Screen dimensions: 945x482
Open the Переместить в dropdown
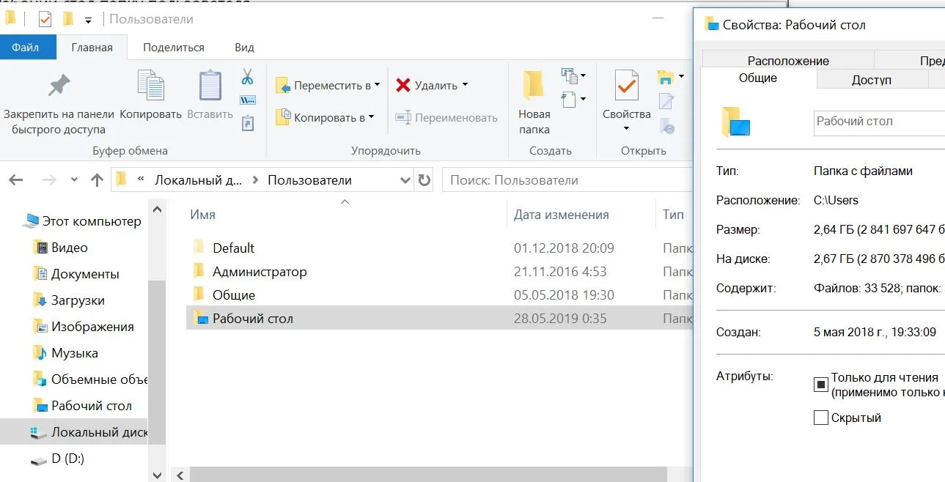coord(328,85)
